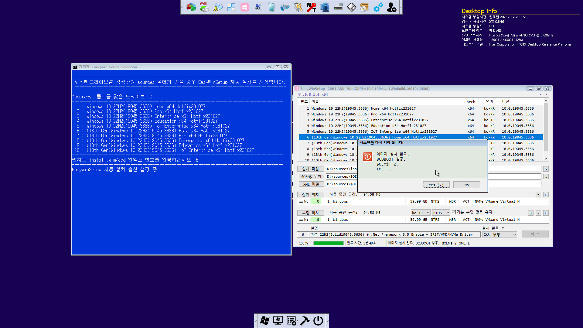Click the small arrow dropdown beside 설치 위치 F button
This screenshot has width=583, height=328.
click(538, 195)
